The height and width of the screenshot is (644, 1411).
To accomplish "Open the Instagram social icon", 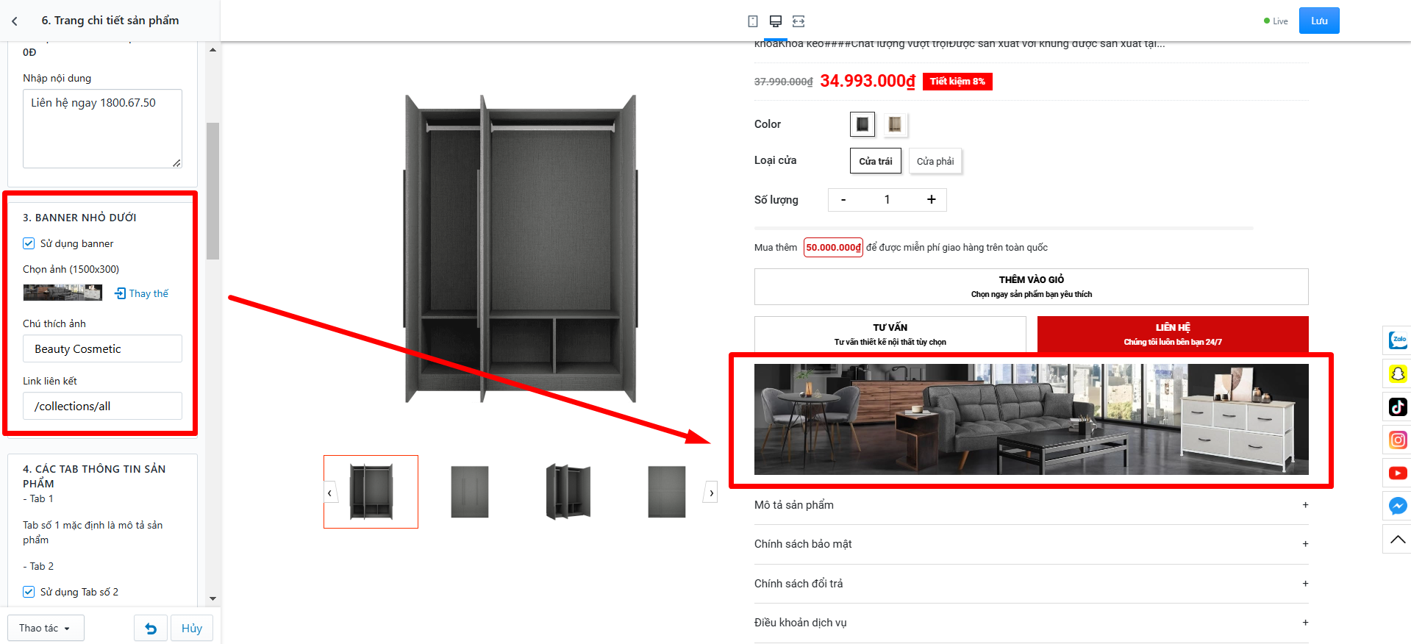I will point(1397,440).
